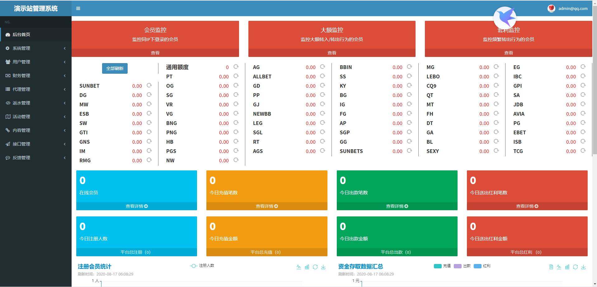Download the 注册会员统计 chart image
This screenshot has width=597, height=287.
[x=323, y=267]
